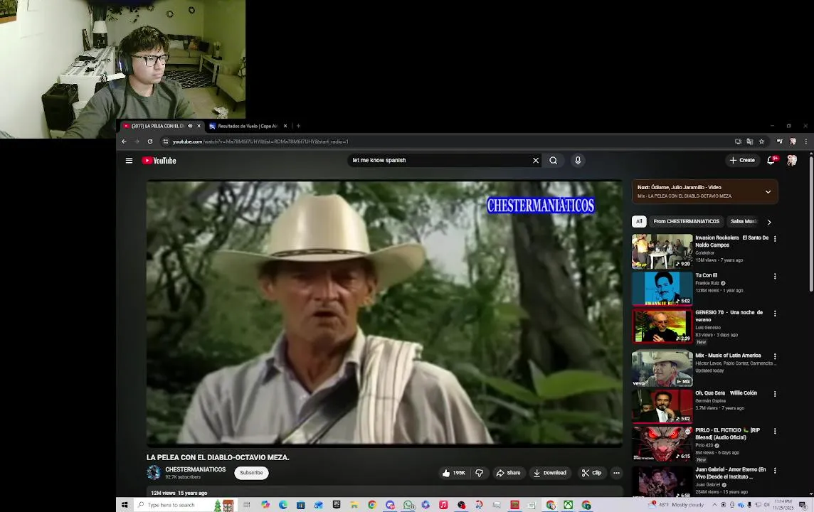The image size is (814, 512).
Task: Click the taskbar clock and date
Action: tap(783, 505)
